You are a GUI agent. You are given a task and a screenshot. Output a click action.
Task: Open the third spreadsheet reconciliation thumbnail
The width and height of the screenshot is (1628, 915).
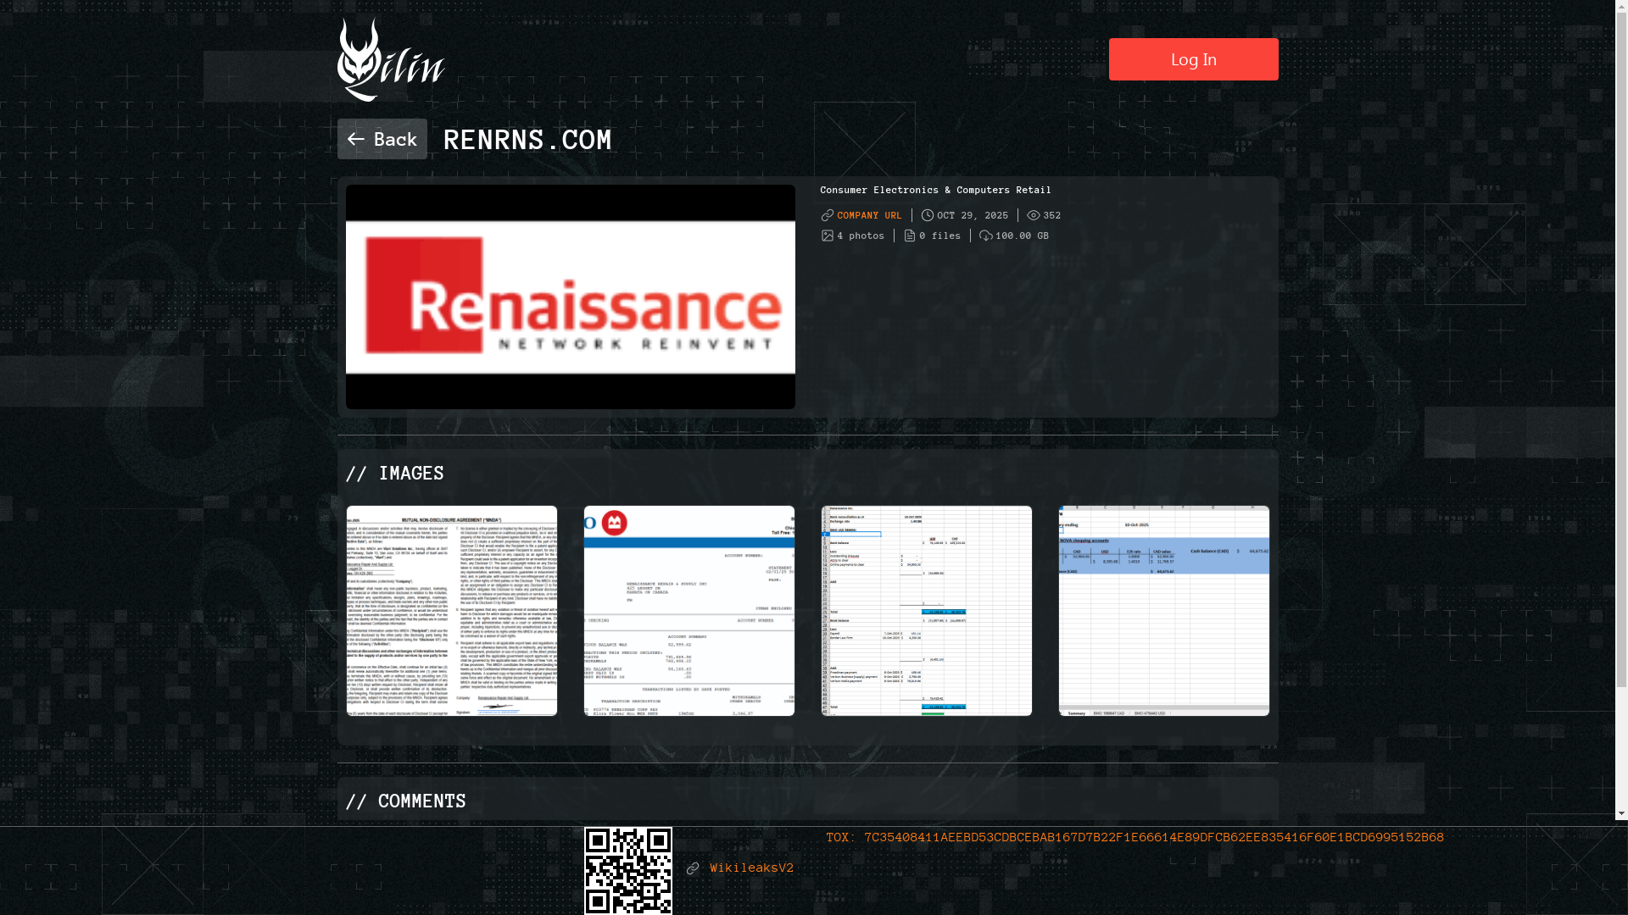tap(927, 611)
